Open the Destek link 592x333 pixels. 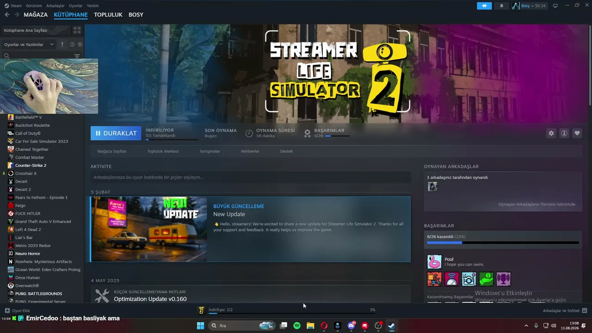point(286,151)
